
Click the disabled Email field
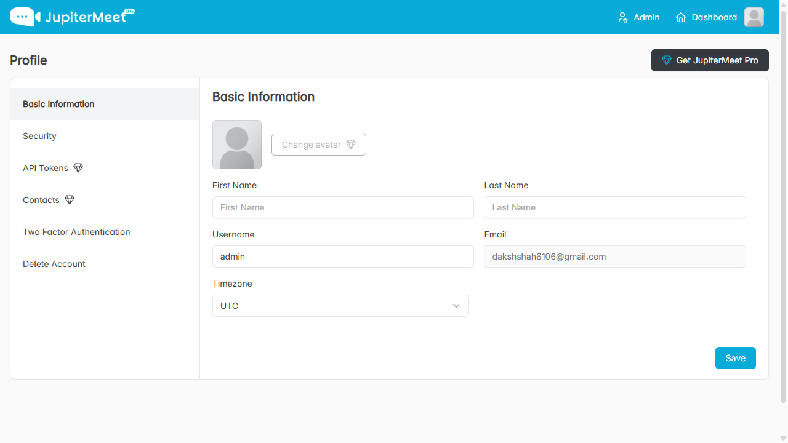tap(615, 257)
